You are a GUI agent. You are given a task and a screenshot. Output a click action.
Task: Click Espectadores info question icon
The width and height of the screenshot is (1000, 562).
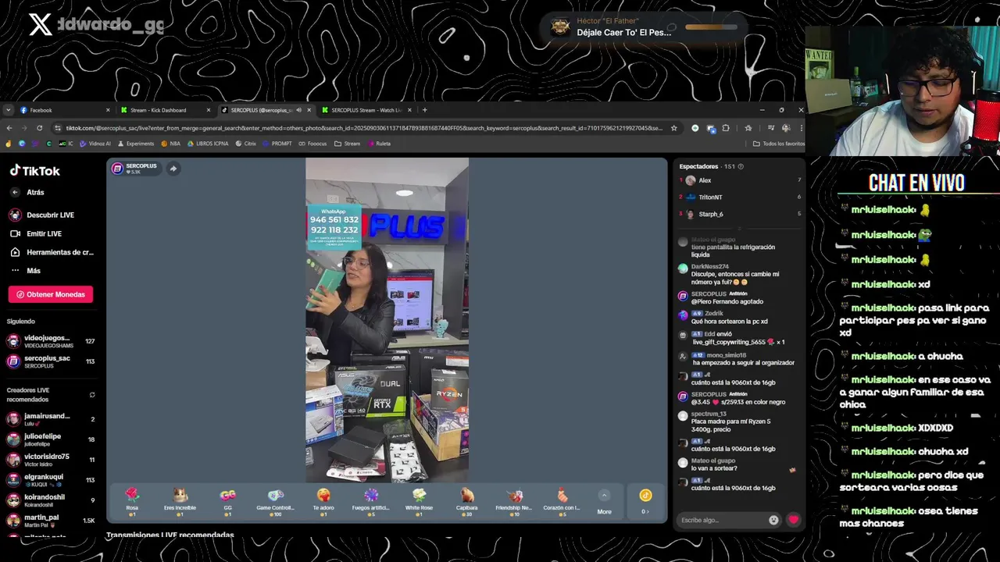741,166
